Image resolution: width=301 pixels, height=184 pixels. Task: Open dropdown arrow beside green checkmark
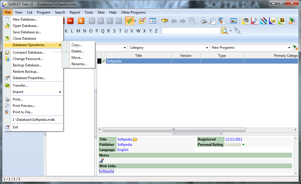(135, 21)
